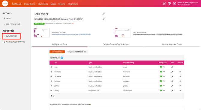This screenshot has height=110, width=201.
Task: Select the Email row arrow
Action: click(51, 67)
